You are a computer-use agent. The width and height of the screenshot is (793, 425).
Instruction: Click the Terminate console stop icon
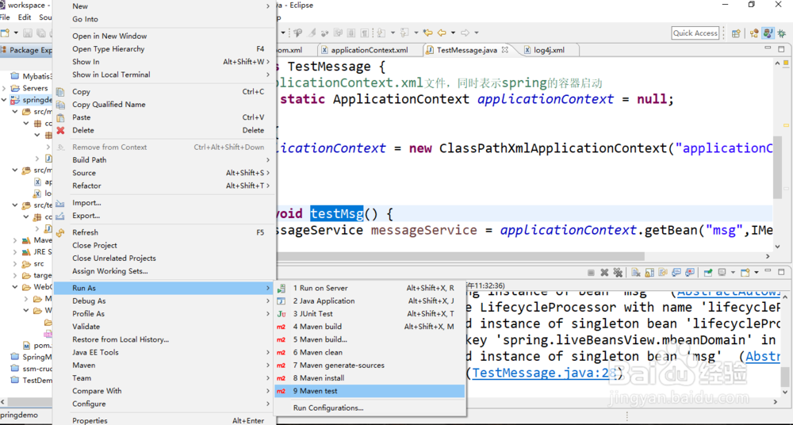(x=592, y=272)
